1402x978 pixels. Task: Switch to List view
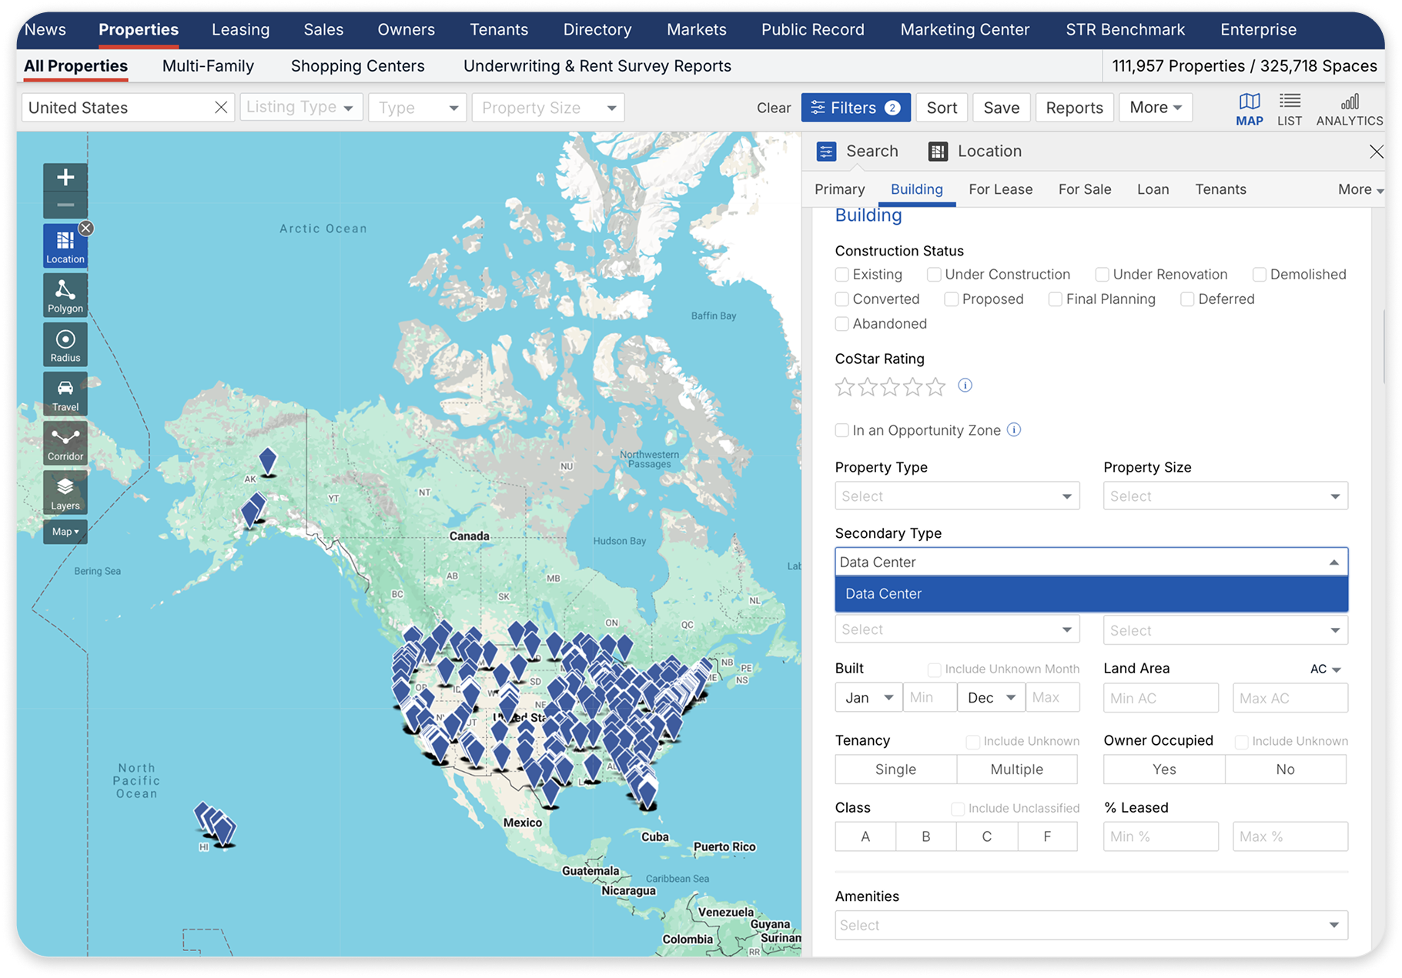[x=1290, y=108]
